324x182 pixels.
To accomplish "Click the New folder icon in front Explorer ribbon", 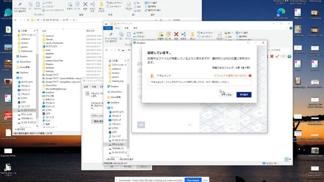I will pos(192,34).
